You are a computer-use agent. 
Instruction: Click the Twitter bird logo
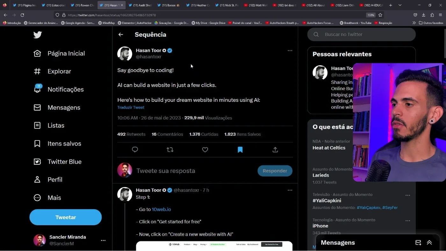click(38, 35)
